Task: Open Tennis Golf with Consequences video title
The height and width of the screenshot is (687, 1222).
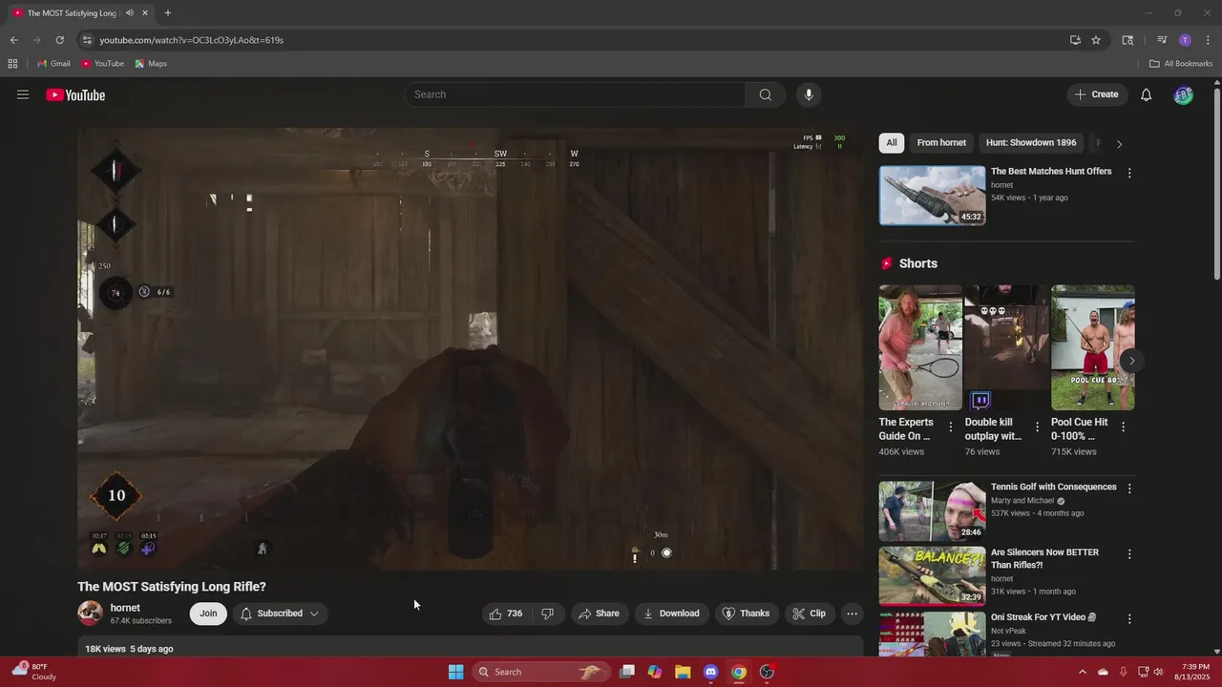Action: pos(1053,487)
